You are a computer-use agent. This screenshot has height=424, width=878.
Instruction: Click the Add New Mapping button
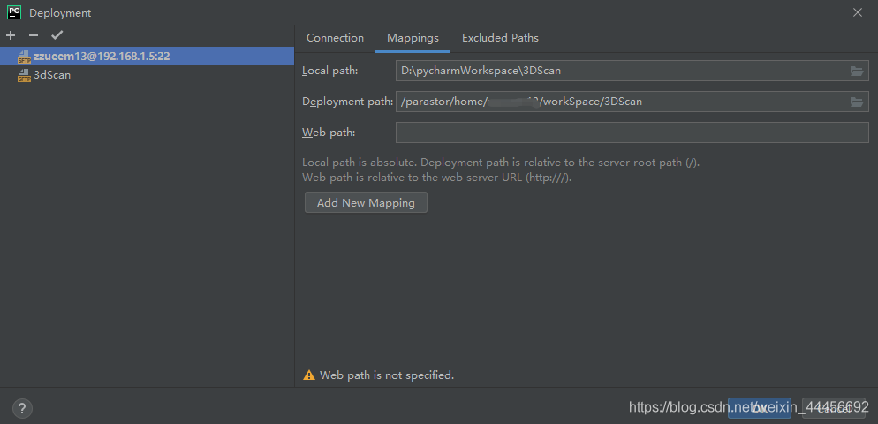pyautogui.click(x=366, y=203)
